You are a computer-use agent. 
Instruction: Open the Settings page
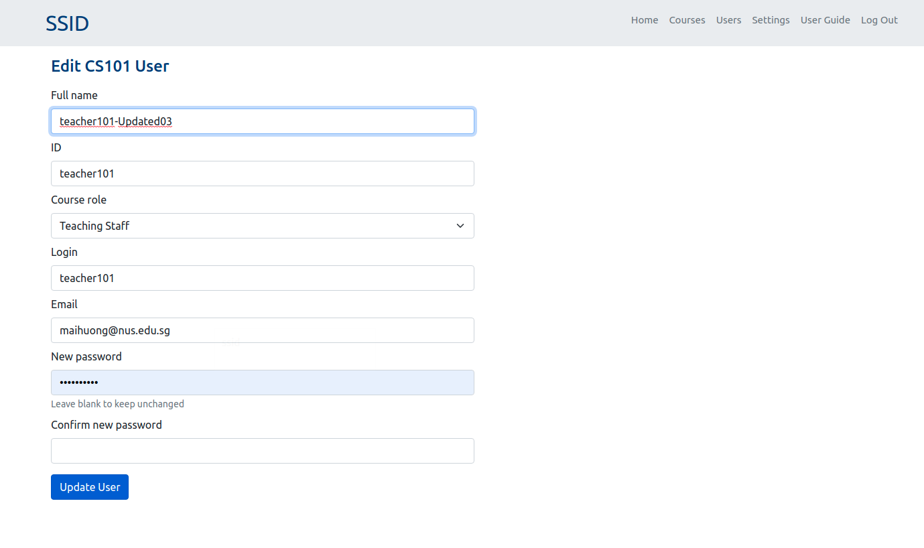tap(771, 20)
